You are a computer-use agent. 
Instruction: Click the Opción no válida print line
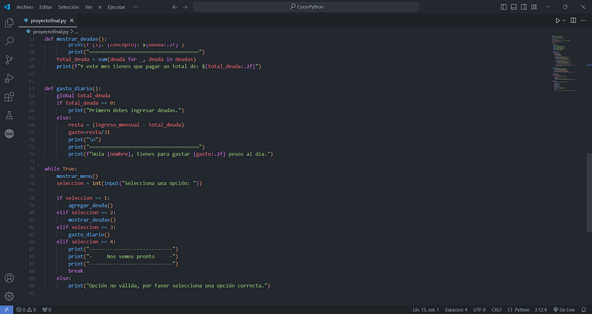point(169,285)
